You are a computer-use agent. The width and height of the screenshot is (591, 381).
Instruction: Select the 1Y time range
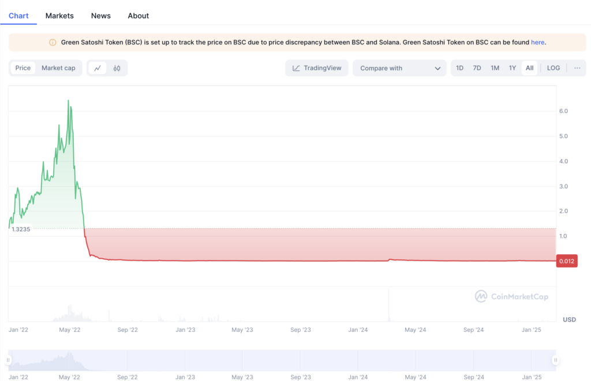(x=513, y=68)
